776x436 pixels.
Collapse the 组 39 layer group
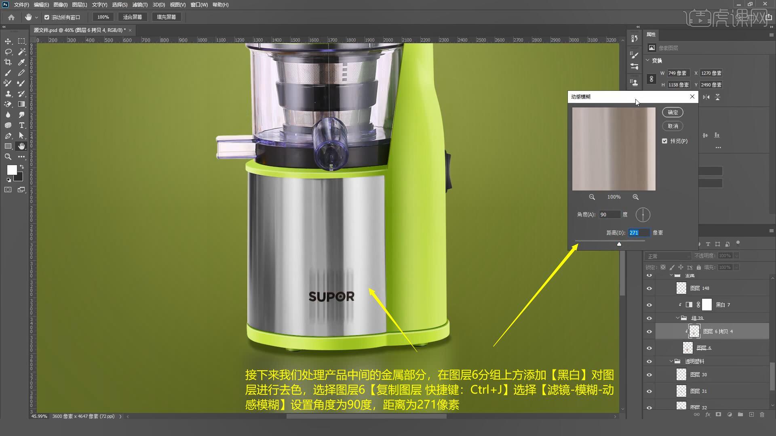pyautogui.click(x=678, y=318)
